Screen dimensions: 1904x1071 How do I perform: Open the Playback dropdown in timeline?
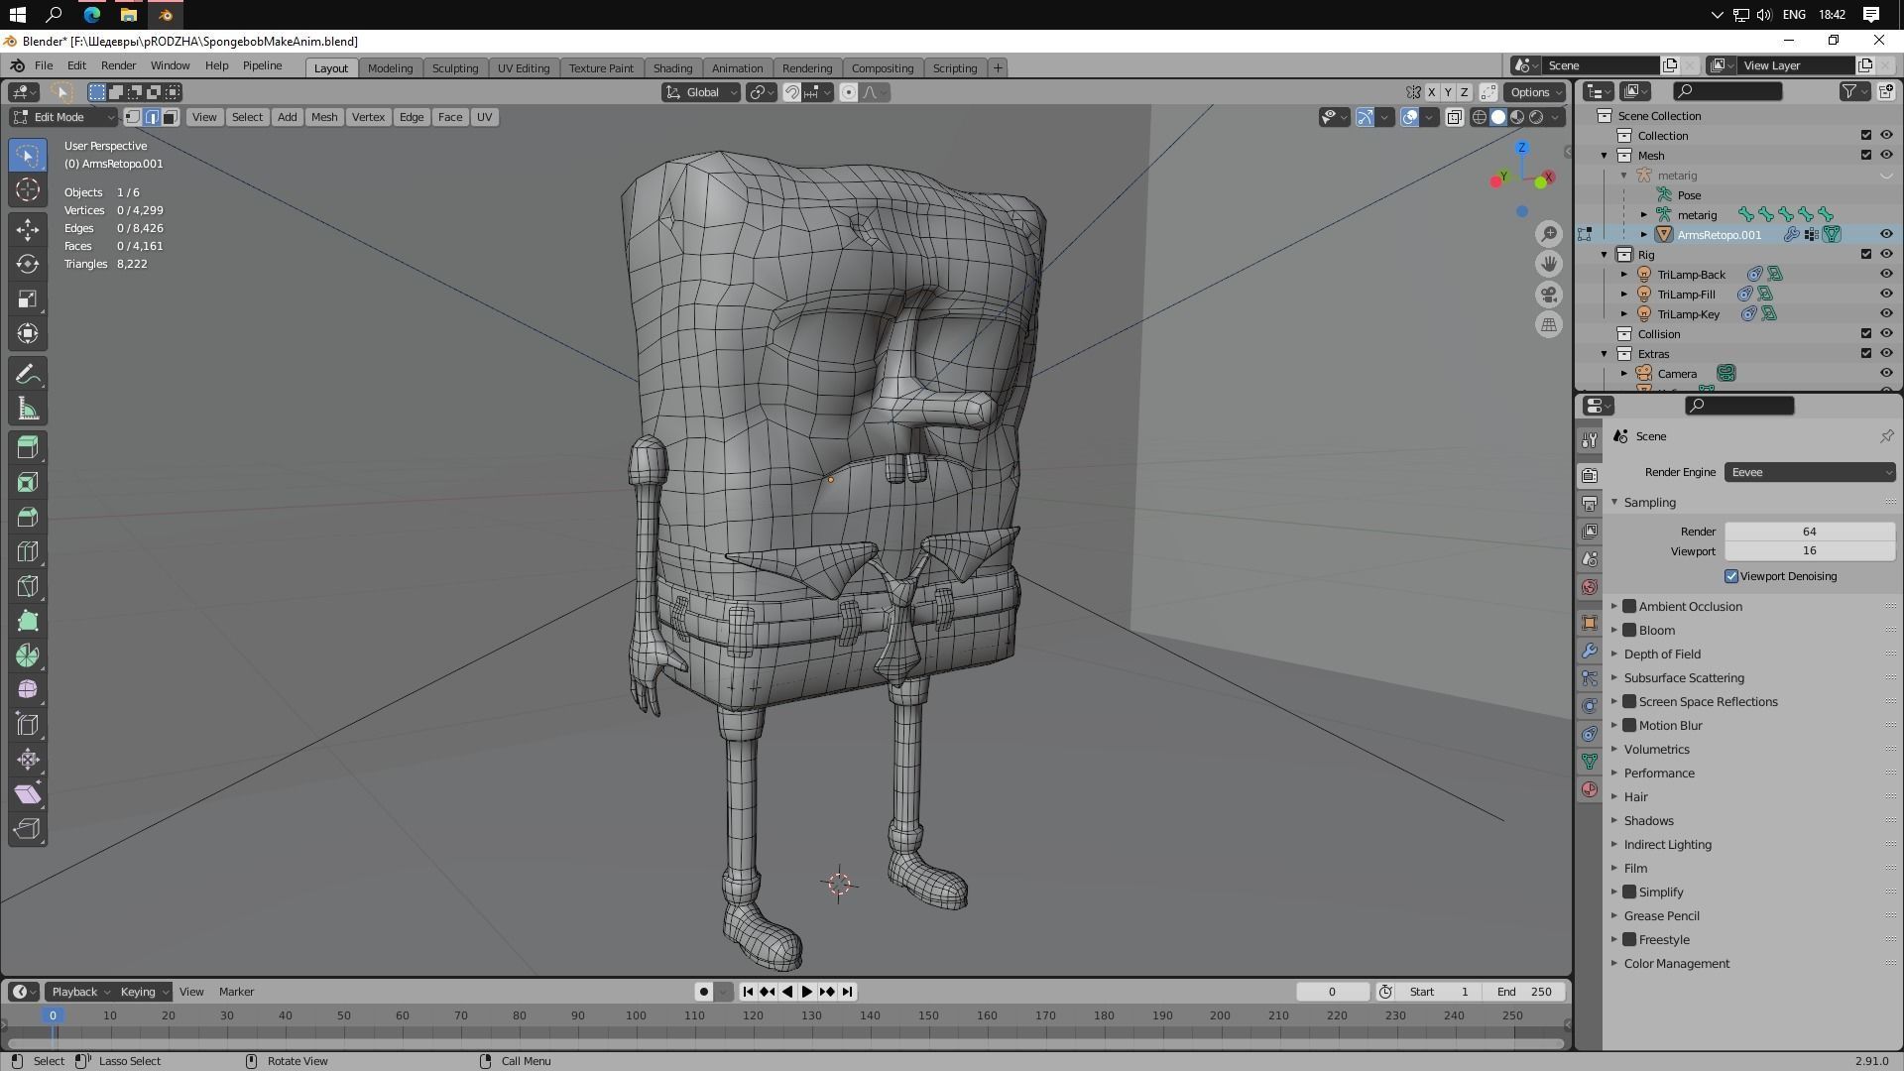pos(79,992)
